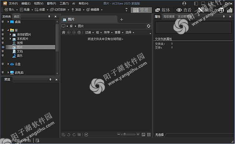Open the 编辑(E) menu

click(x=26, y=3)
